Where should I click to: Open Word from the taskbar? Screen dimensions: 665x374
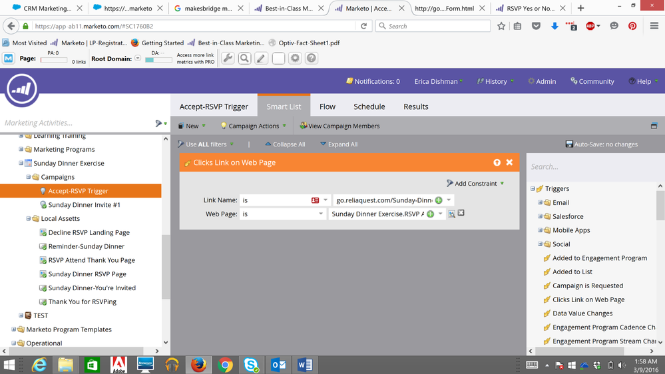[x=304, y=365]
